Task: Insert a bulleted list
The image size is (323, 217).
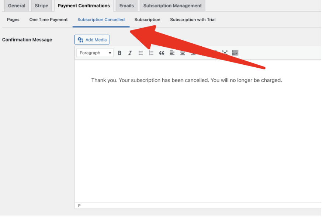Action: [140, 53]
